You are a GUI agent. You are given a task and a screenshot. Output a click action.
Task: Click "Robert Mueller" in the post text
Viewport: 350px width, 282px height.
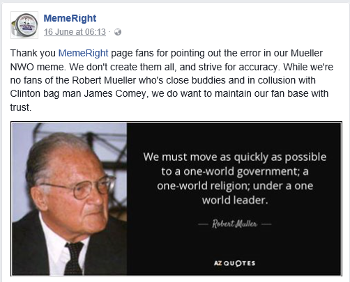click(x=104, y=80)
